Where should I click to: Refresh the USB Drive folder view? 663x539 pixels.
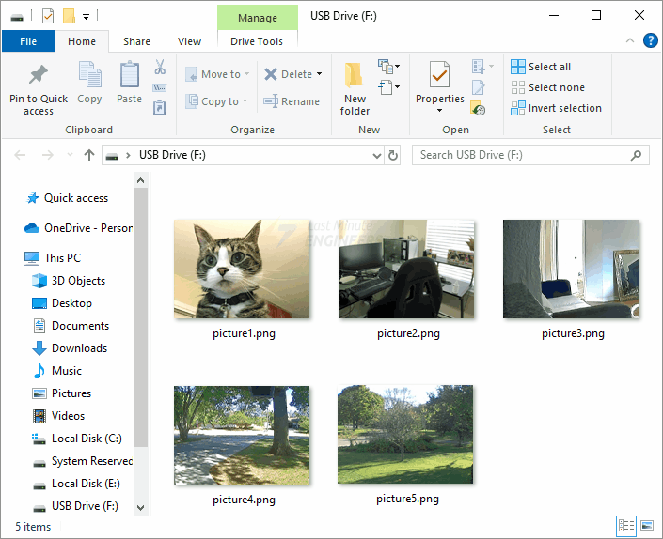pyautogui.click(x=393, y=155)
